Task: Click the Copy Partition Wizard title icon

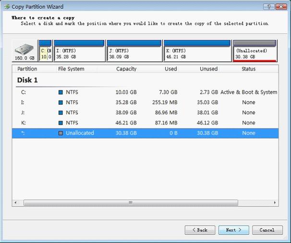Action: [x=7, y=7]
